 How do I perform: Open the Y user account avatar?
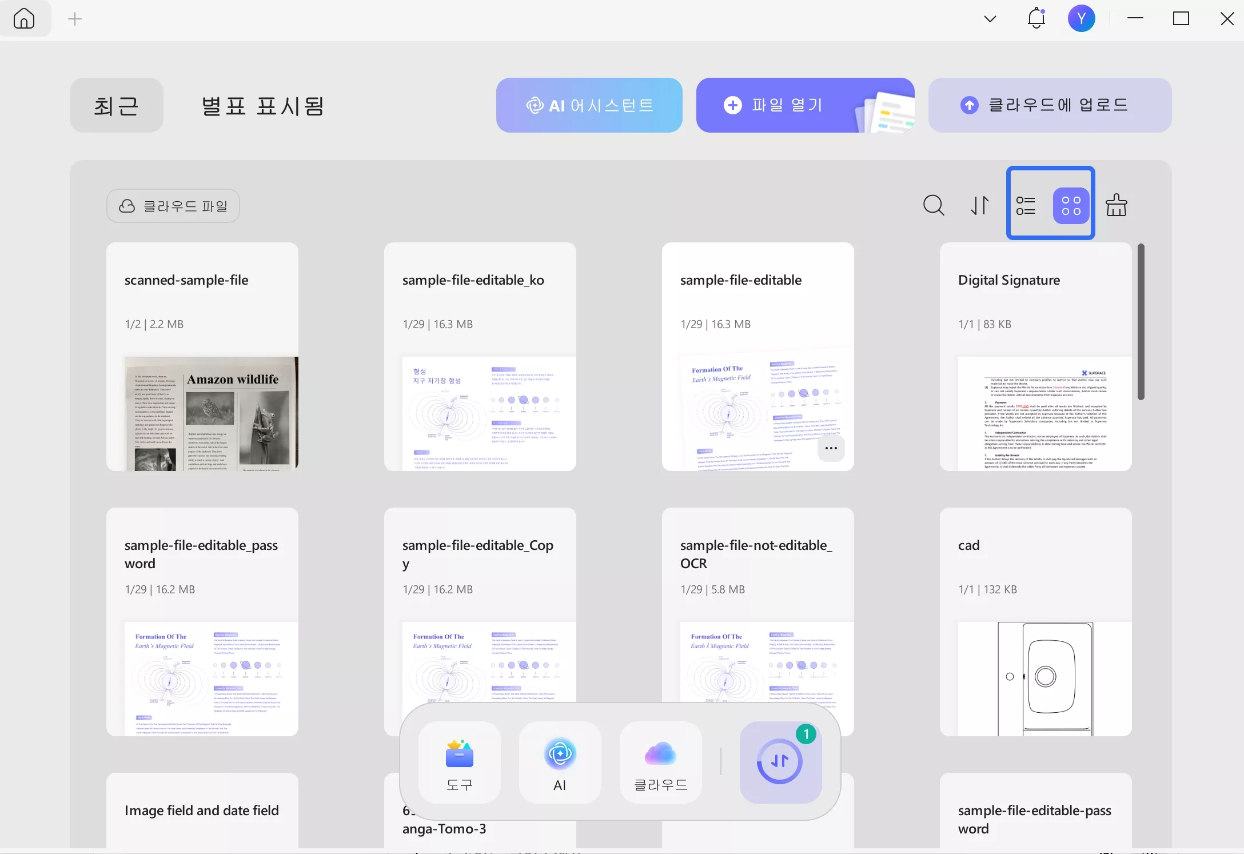click(x=1081, y=19)
